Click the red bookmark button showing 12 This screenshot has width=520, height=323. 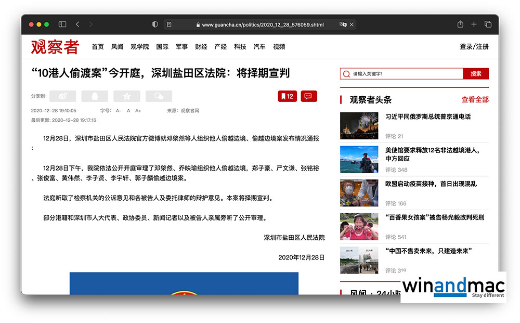[x=287, y=96]
